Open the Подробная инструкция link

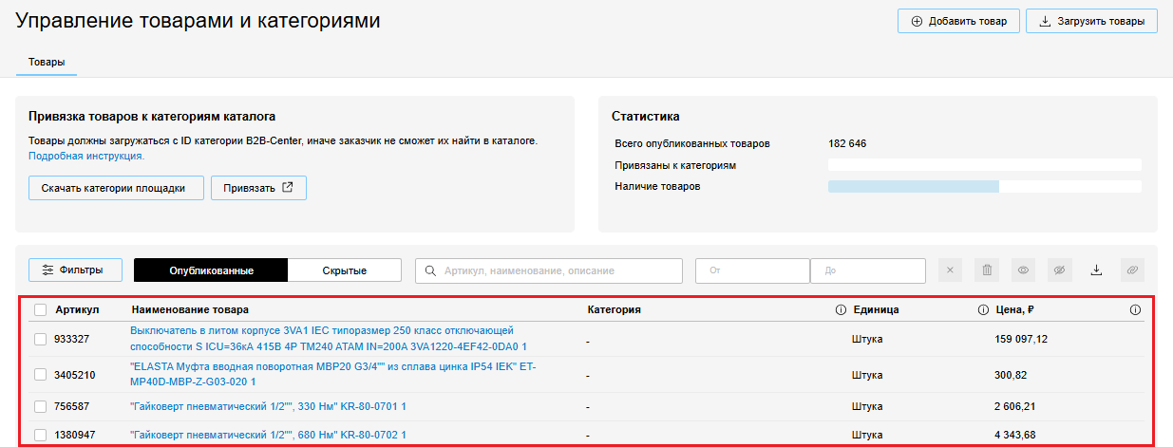[86, 155]
